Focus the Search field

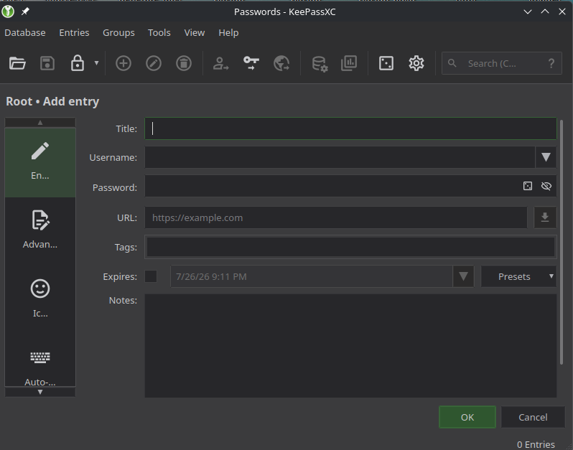(x=502, y=64)
